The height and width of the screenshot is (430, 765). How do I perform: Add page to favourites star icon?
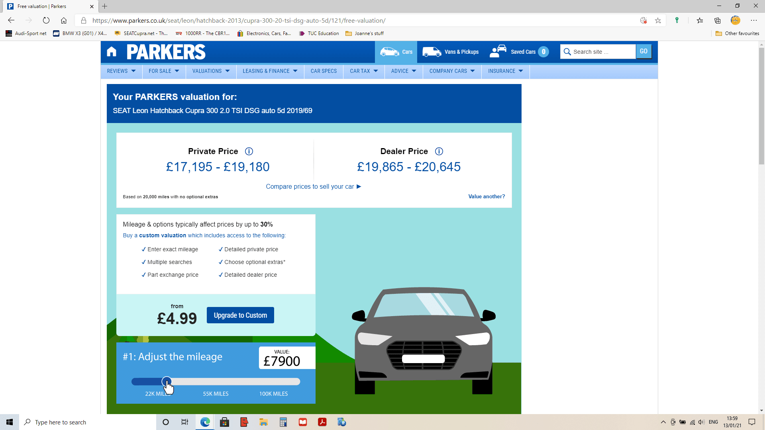pyautogui.click(x=658, y=20)
